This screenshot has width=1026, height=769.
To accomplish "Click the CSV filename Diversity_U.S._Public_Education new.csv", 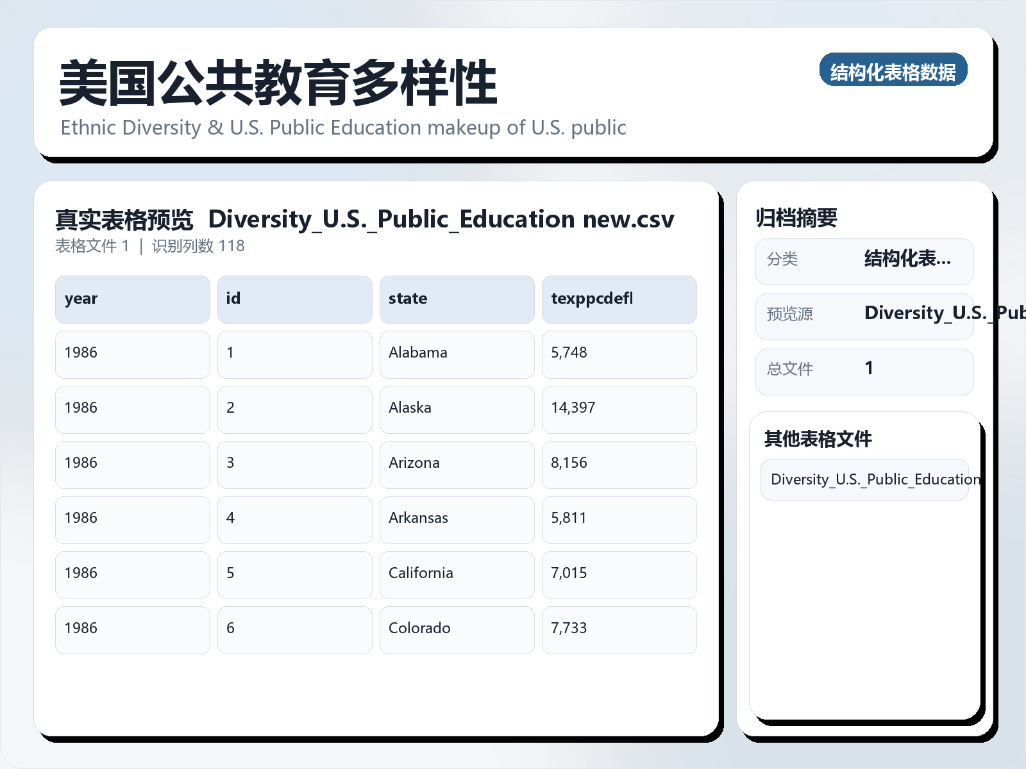I will [x=441, y=219].
